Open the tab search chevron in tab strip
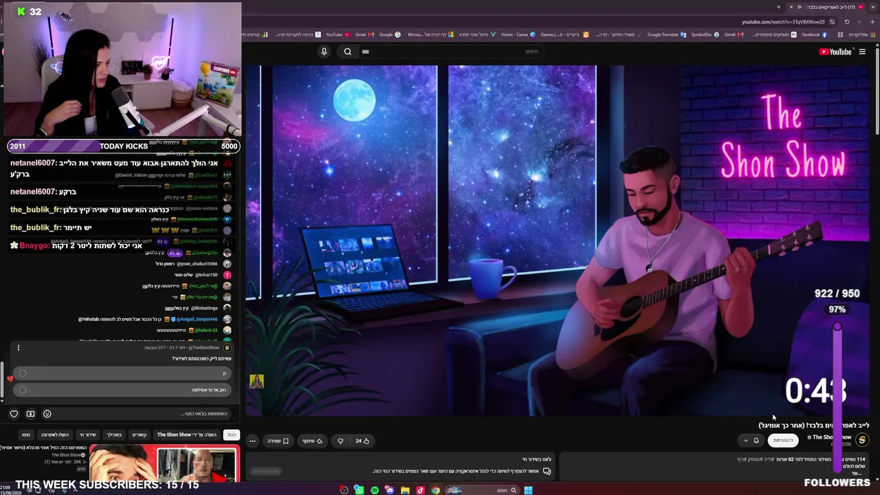Image resolution: width=880 pixels, height=495 pixels. 874,7
